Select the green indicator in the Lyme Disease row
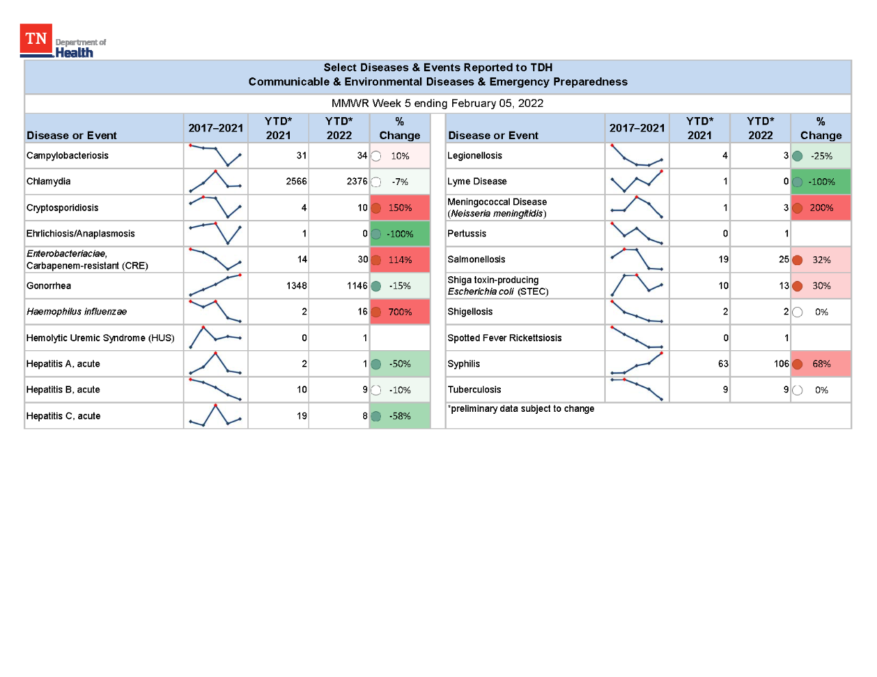877x677 pixels. [798, 182]
